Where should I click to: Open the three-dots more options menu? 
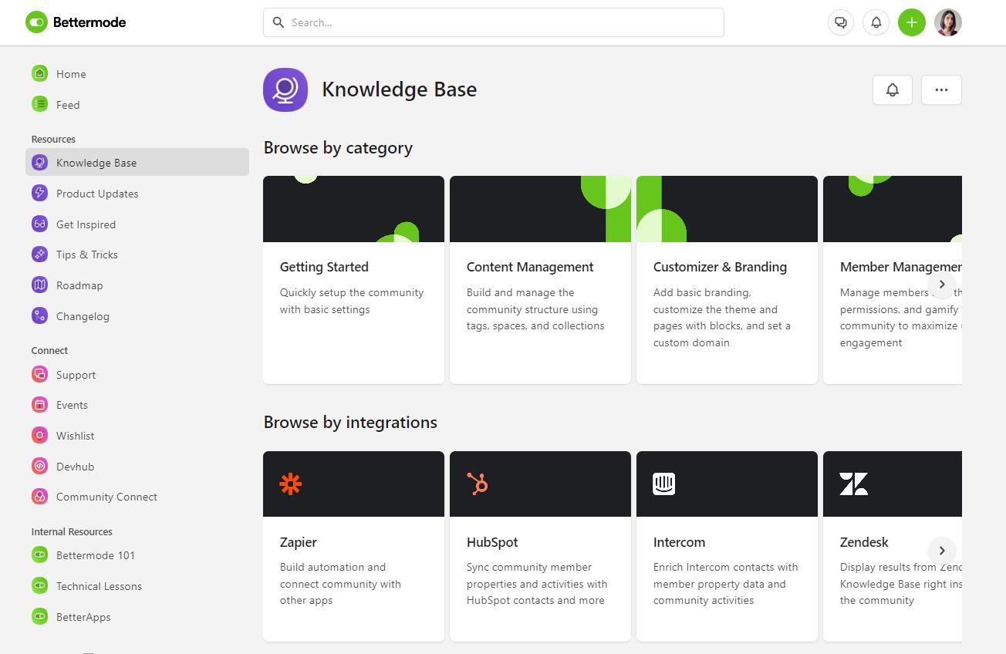tap(941, 89)
